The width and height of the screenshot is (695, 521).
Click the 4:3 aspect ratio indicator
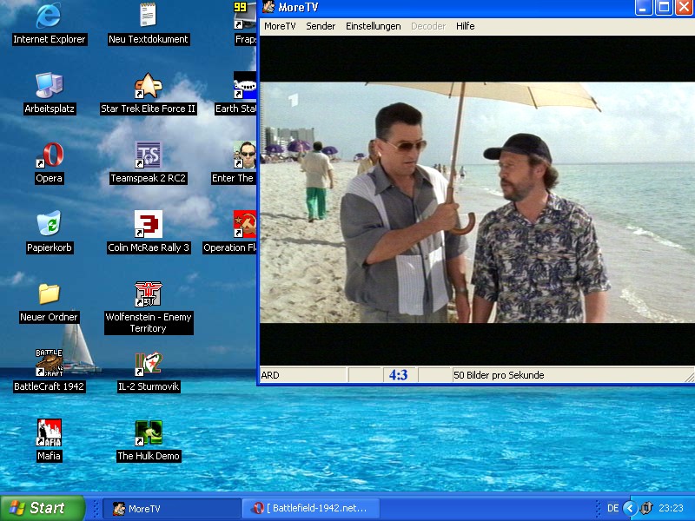[x=398, y=375]
